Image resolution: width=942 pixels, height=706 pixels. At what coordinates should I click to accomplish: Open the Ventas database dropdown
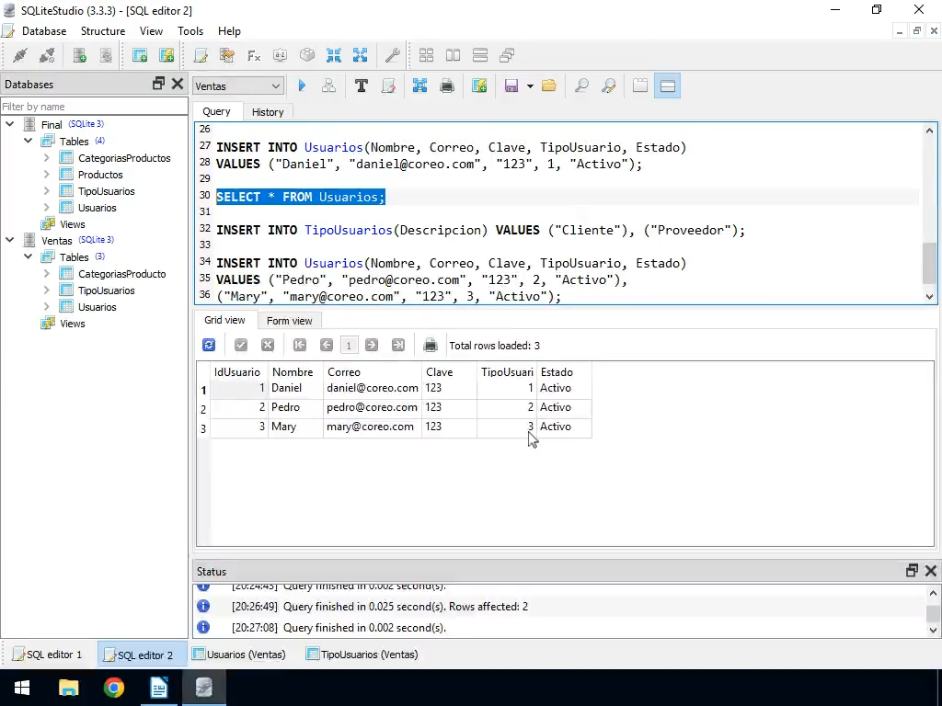click(237, 85)
